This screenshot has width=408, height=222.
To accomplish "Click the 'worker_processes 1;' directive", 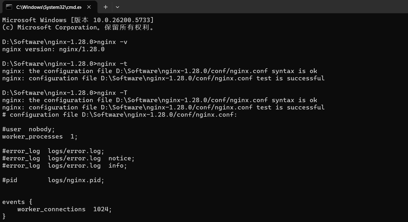I will tap(40, 136).
